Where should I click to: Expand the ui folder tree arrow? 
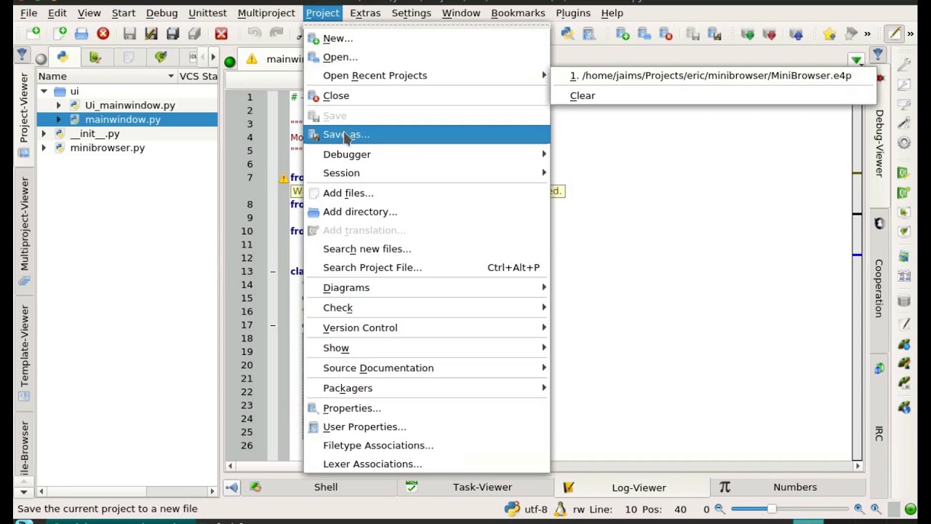tap(44, 92)
